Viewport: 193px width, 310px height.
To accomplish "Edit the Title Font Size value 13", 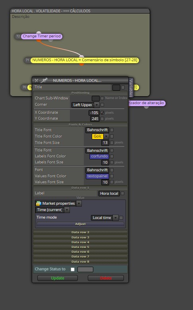I will pyautogui.click(x=105, y=143).
